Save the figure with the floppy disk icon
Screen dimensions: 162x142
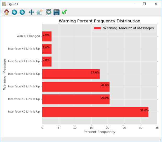tap(56, 12)
